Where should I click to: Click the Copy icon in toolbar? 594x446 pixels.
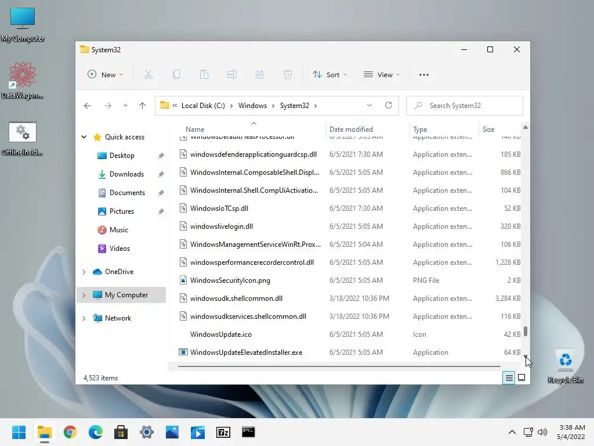(176, 75)
